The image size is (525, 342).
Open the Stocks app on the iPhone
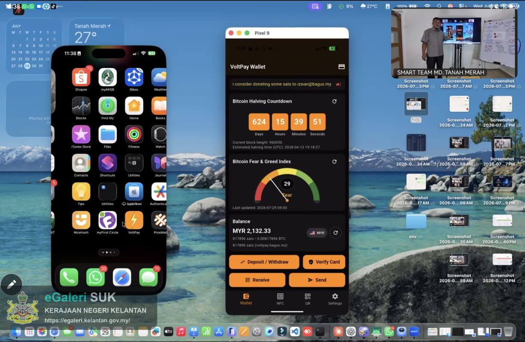81,106
